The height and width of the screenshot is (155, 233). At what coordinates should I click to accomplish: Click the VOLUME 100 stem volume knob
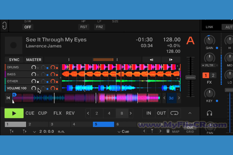[34, 88]
